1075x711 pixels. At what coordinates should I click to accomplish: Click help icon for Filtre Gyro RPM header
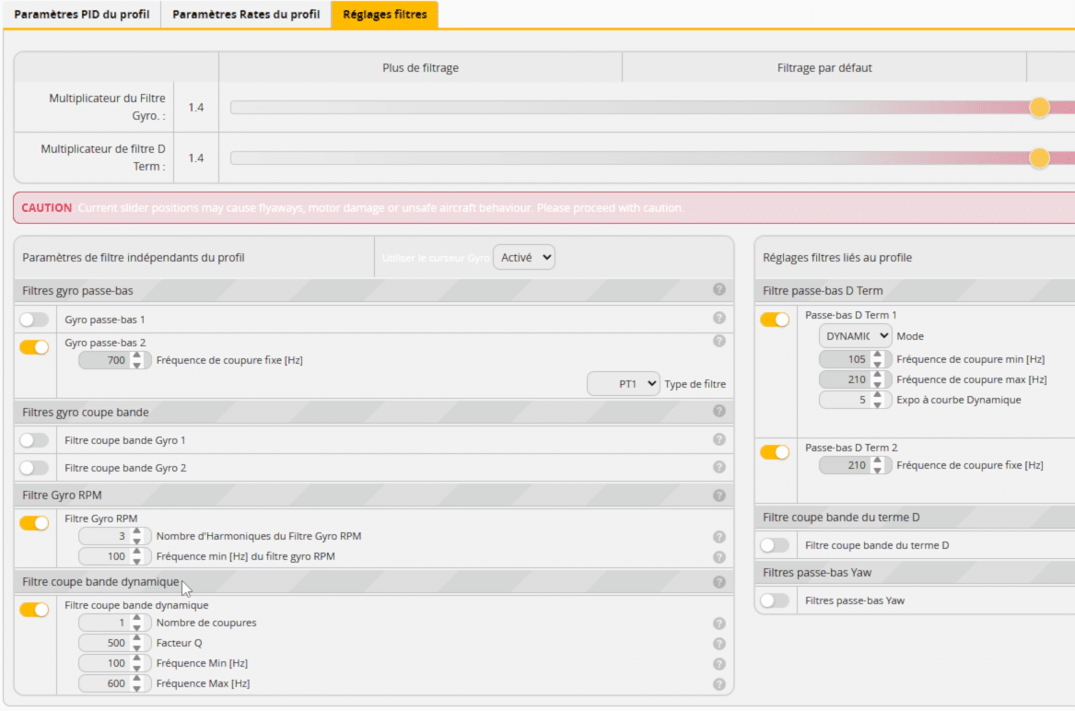click(719, 495)
